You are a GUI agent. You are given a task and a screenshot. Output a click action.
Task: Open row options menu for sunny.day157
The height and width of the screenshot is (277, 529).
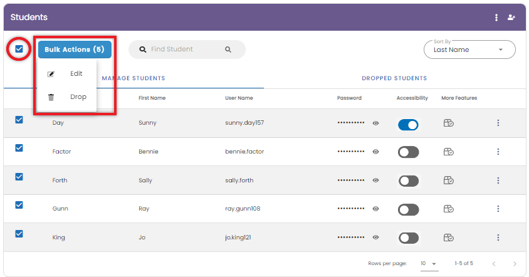point(498,123)
